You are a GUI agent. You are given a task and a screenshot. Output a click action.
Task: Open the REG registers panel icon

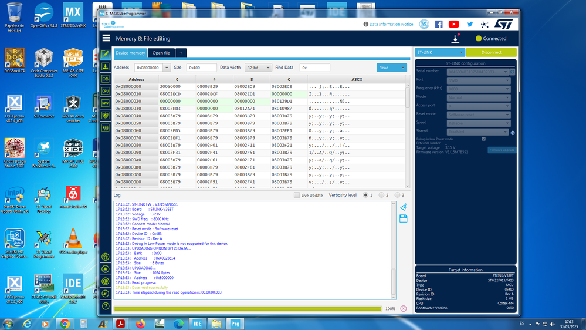[106, 127]
